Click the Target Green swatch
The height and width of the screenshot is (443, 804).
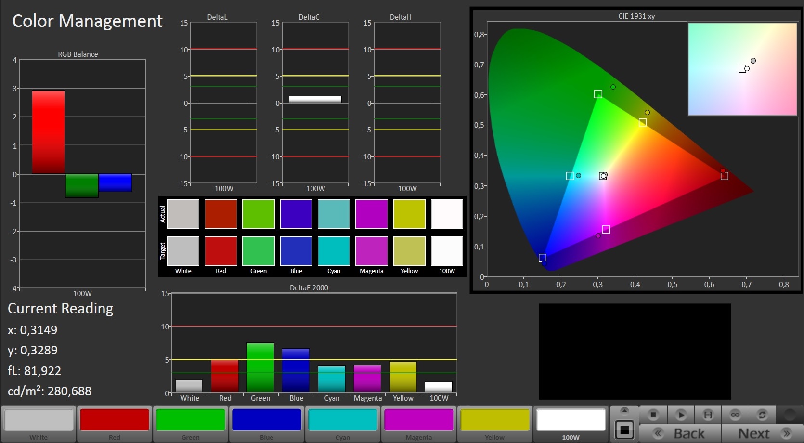[259, 251]
